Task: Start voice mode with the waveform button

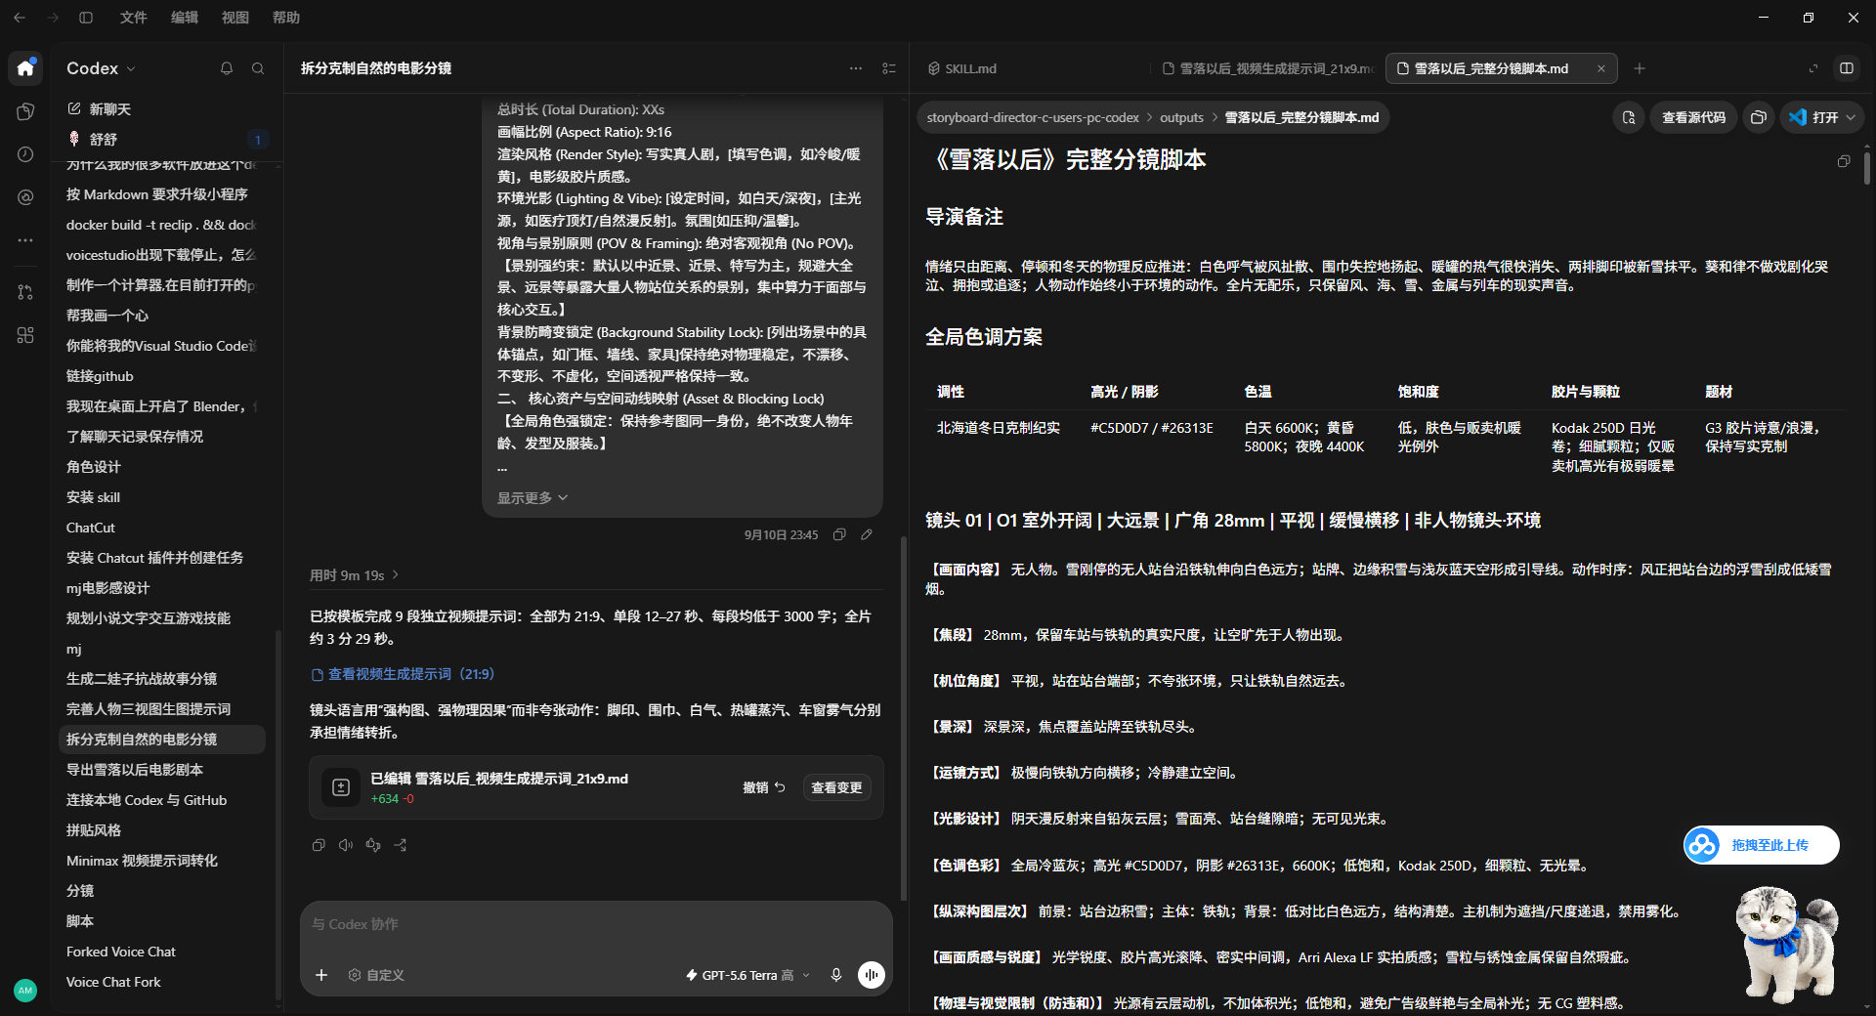Action: coord(871,975)
